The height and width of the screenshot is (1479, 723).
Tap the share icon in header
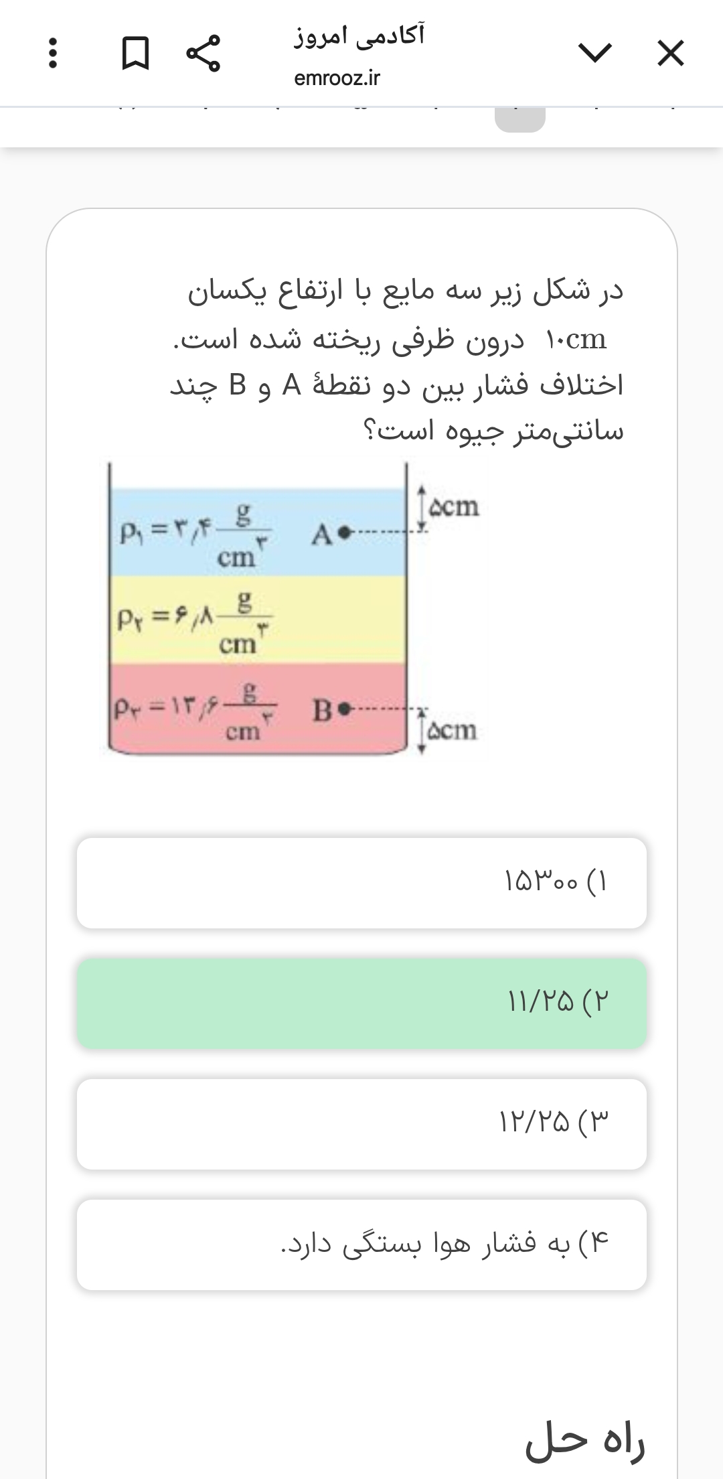(203, 54)
